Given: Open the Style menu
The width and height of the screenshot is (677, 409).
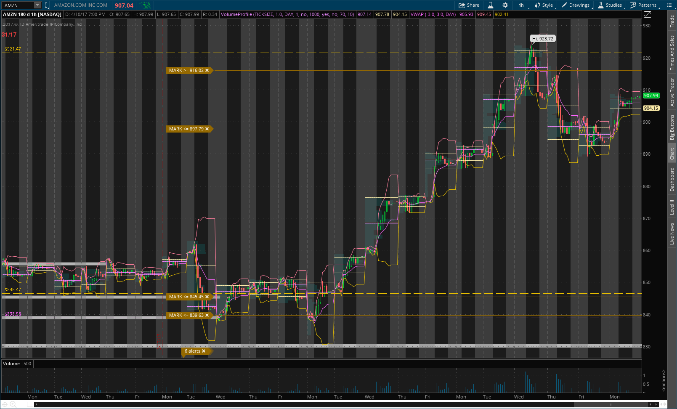Looking at the screenshot, I should tap(544, 5).
